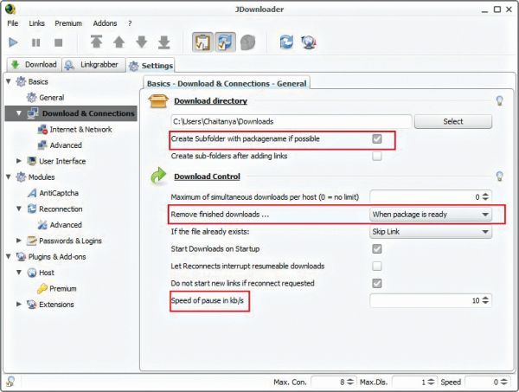Enable Let Reconnects interrupt resumeable downloads
The height and width of the screenshot is (392, 519).
pyautogui.click(x=377, y=266)
